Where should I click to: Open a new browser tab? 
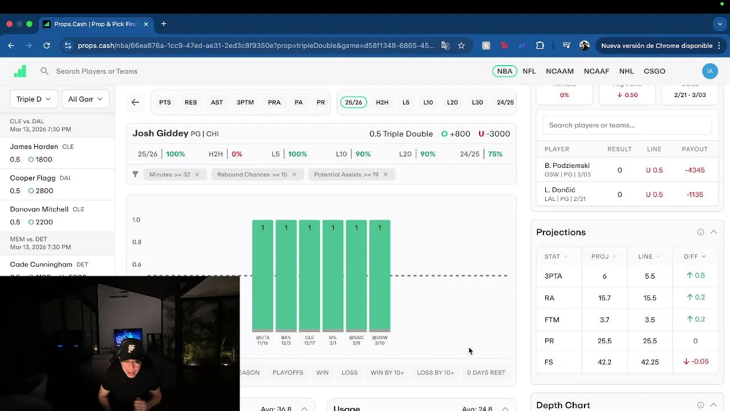click(164, 24)
